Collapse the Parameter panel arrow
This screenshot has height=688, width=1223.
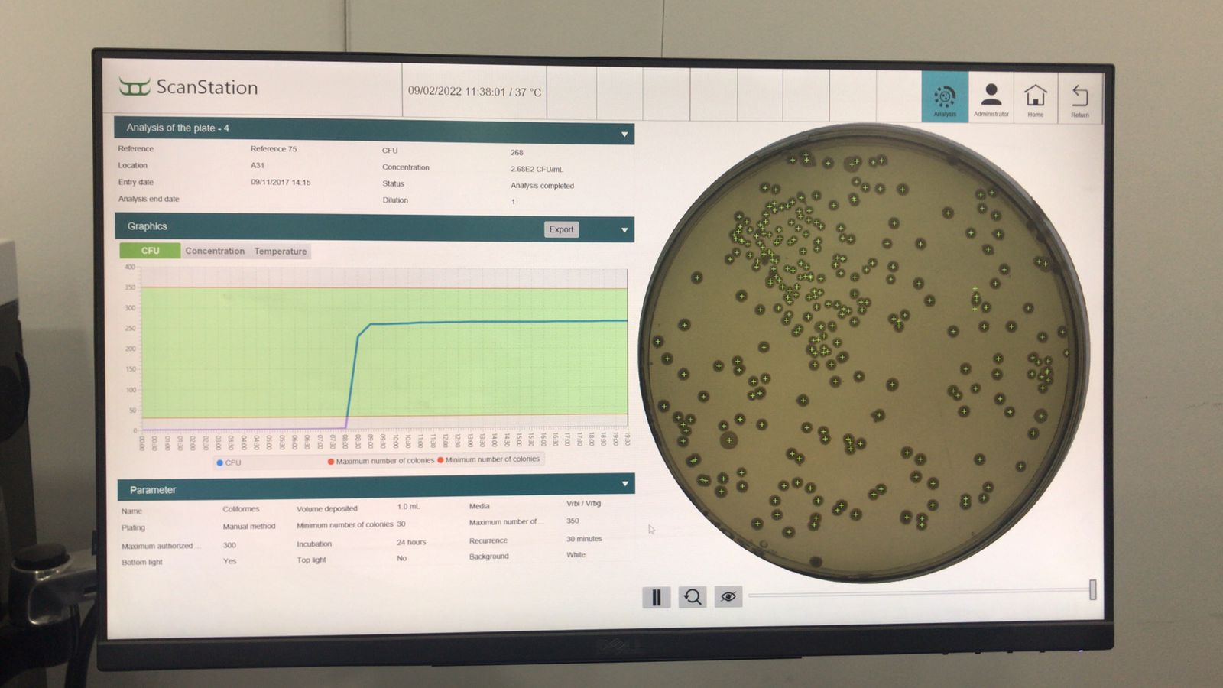[625, 484]
